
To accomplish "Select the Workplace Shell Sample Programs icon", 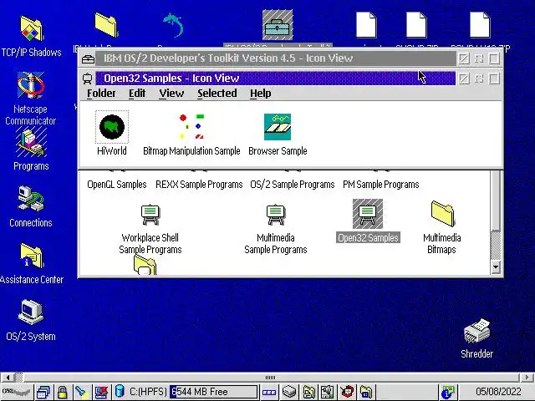I will click(150, 215).
